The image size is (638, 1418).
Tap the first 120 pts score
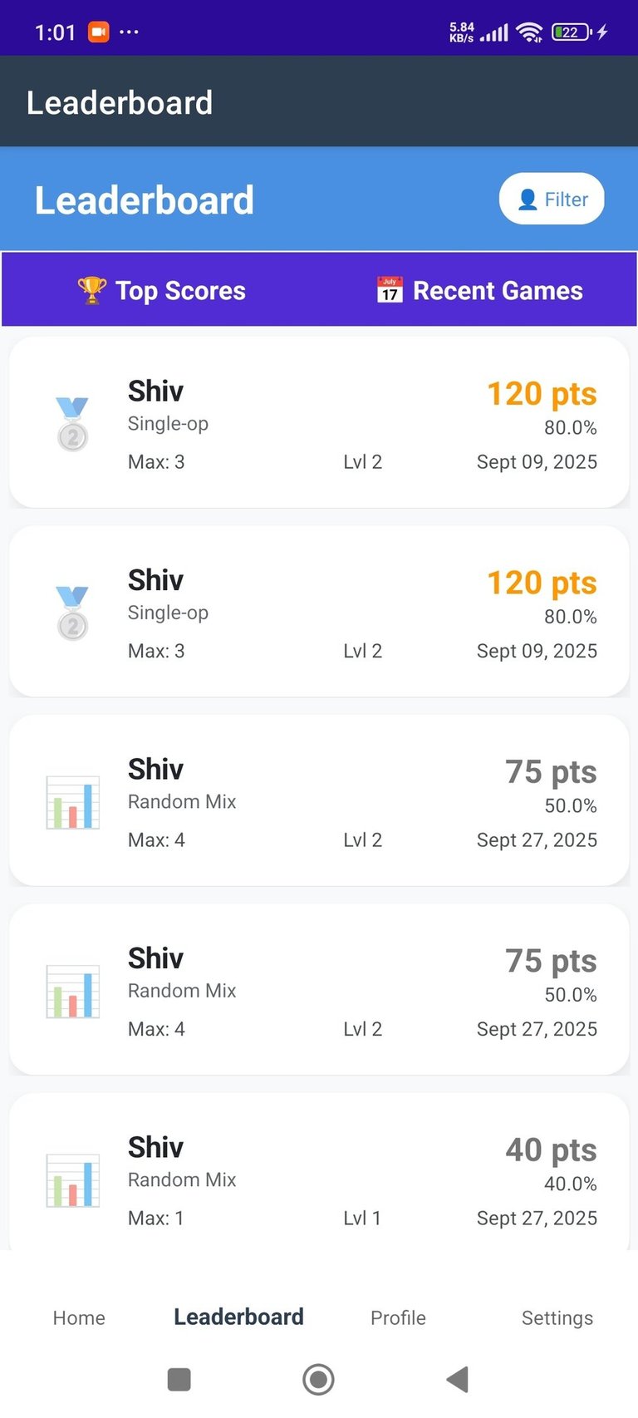coord(542,393)
